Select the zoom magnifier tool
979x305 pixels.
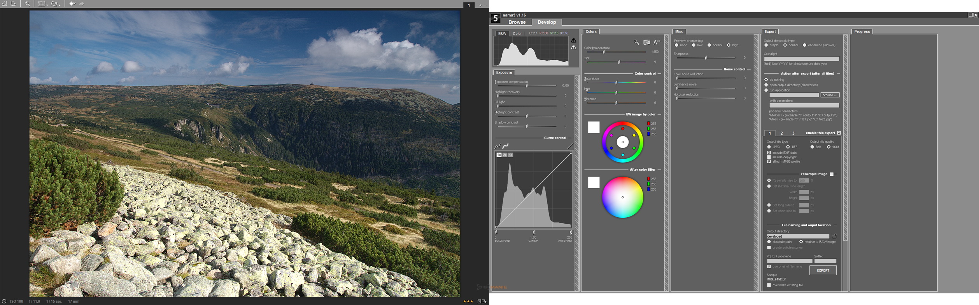tap(27, 3)
